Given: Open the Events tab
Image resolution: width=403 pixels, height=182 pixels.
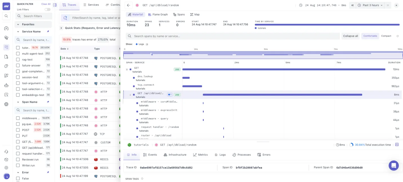Looking at the screenshot, I should [x=150, y=155].
